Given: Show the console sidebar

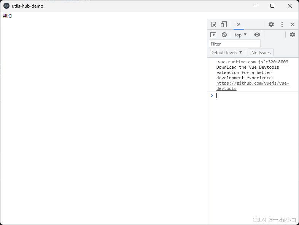Looking at the screenshot, I should coord(213,35).
